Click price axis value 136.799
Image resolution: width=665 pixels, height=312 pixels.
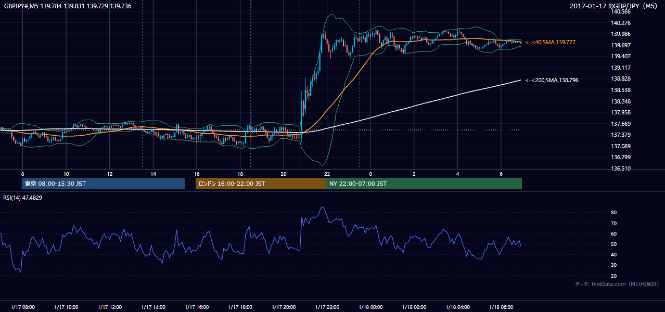click(621, 157)
